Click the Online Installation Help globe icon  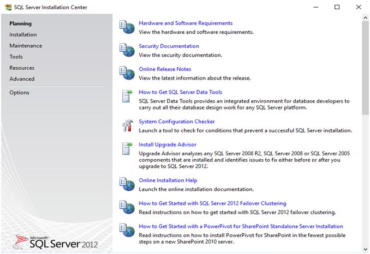tap(127, 184)
